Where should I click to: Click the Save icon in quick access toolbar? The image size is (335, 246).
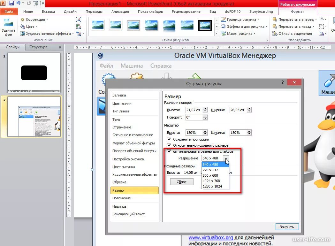point(11,3)
